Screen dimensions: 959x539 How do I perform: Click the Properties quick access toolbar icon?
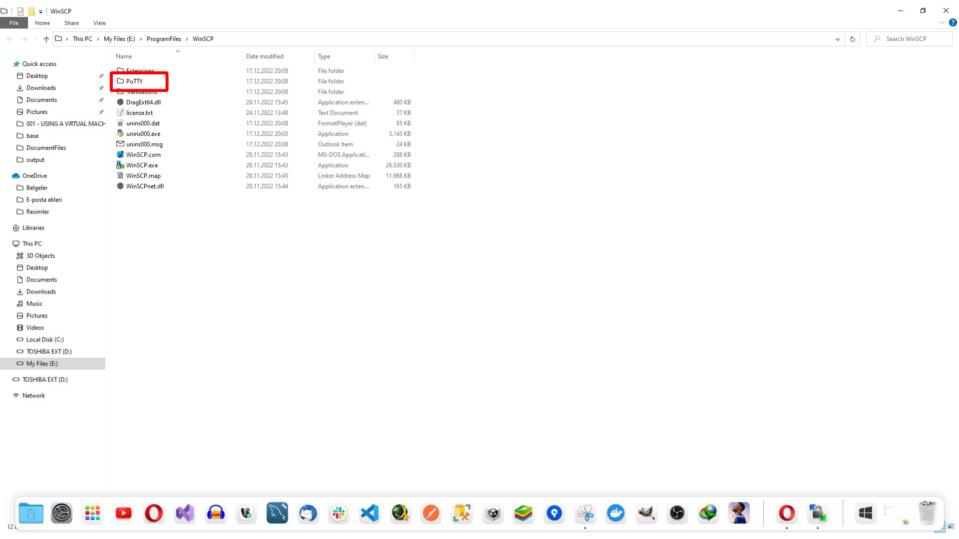(x=20, y=11)
